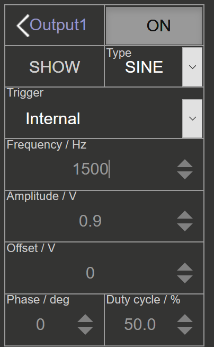
Task: Decrease phase degrees with down arrow
Action: point(85,331)
